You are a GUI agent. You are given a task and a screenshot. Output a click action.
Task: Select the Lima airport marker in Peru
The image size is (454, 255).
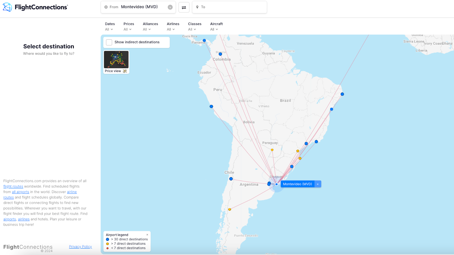click(x=211, y=106)
